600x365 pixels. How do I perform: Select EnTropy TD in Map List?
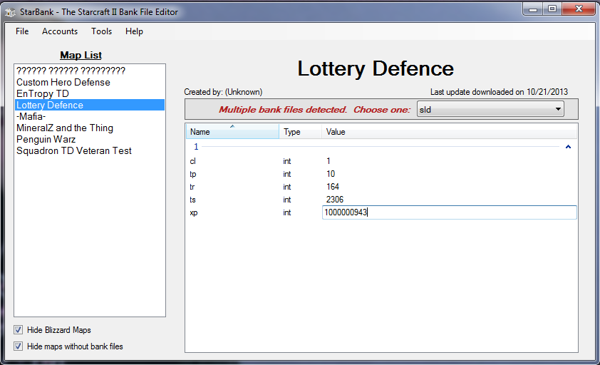coord(90,94)
